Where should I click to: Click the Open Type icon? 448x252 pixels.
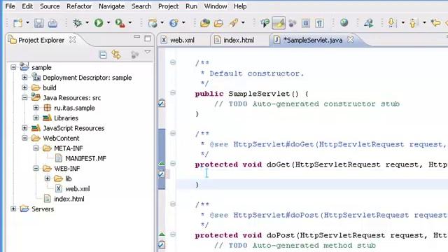(205, 23)
